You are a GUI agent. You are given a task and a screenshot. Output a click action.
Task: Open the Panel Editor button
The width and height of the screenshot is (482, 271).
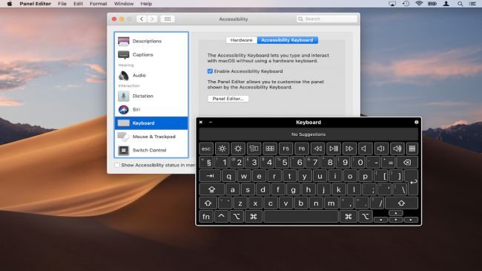(x=228, y=99)
